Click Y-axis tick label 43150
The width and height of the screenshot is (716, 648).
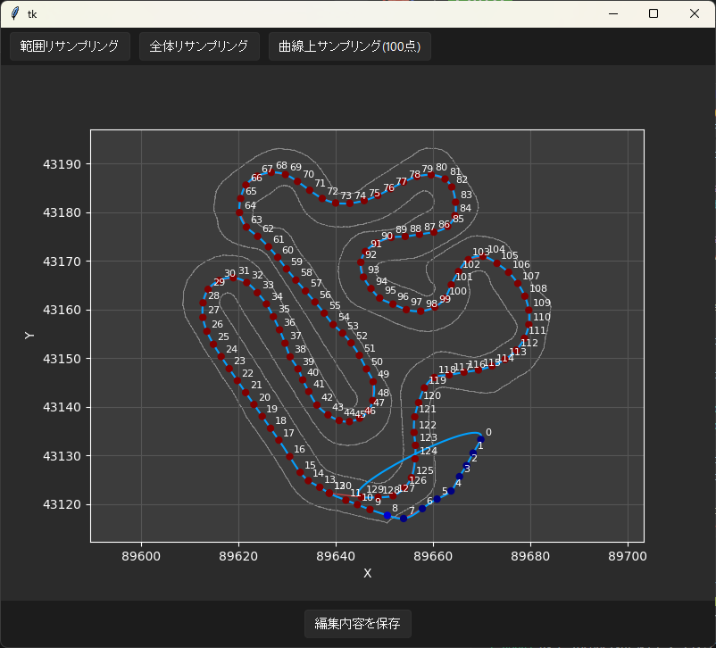pyautogui.click(x=62, y=359)
